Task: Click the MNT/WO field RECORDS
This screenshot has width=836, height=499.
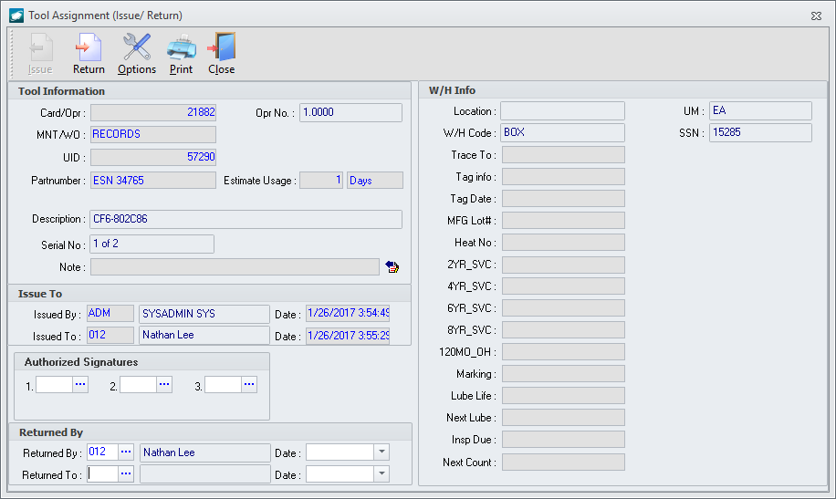Action: [153, 134]
